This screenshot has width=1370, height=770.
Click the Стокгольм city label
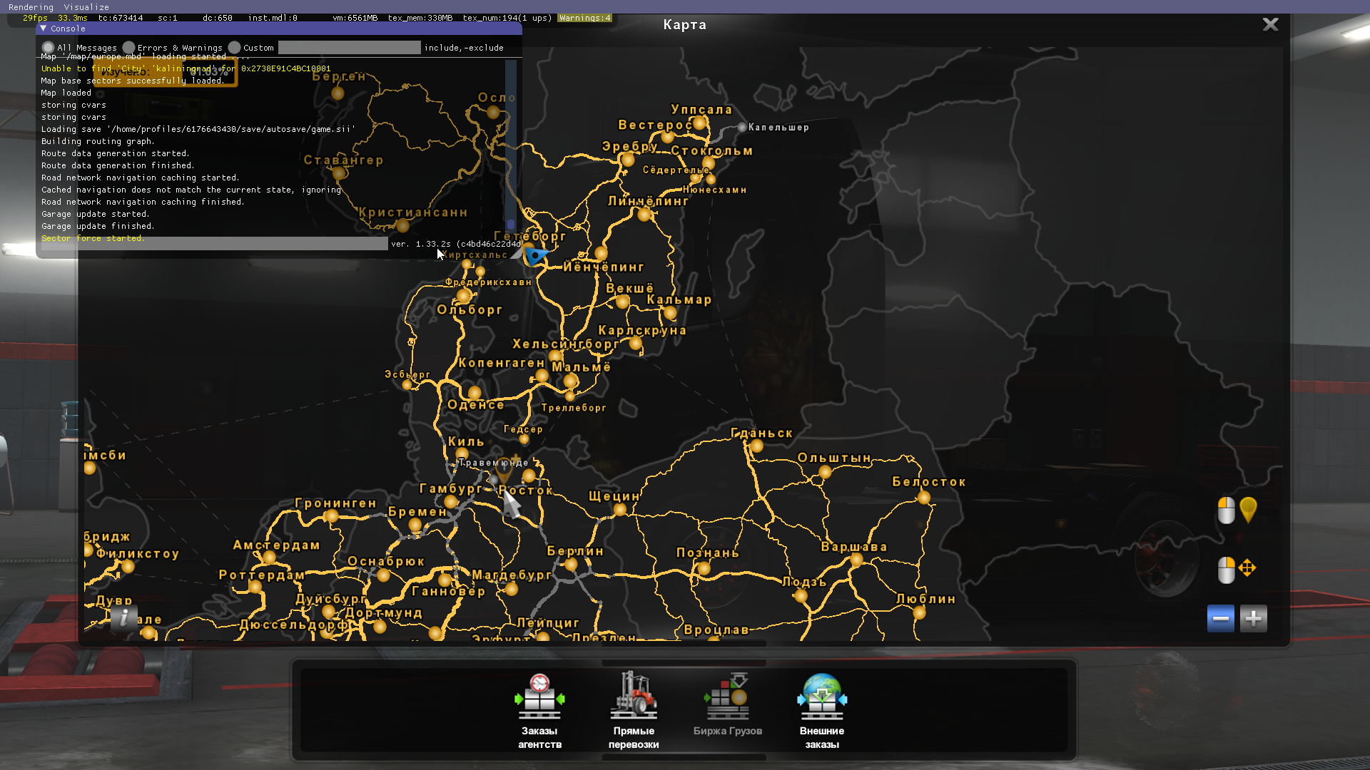click(x=712, y=151)
